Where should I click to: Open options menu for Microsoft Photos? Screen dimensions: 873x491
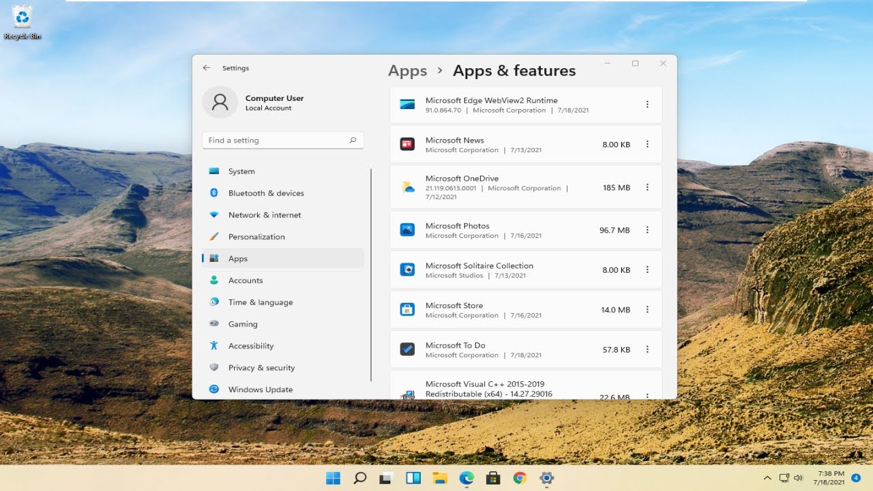[x=647, y=230]
